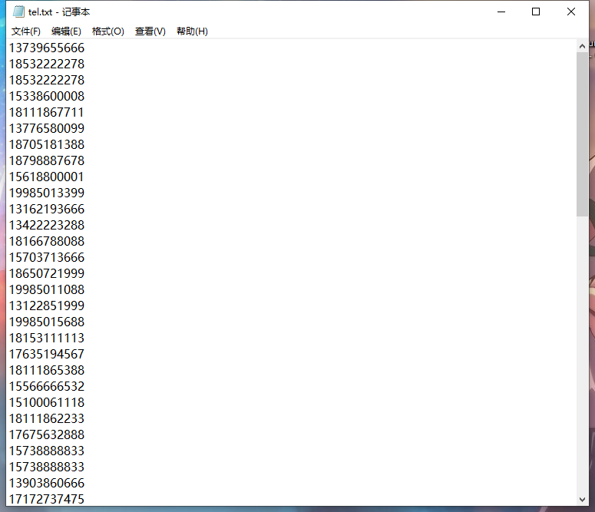Viewport: 595px width, 512px height.
Task: Place cursor on line 17635194567
Action: (47, 355)
